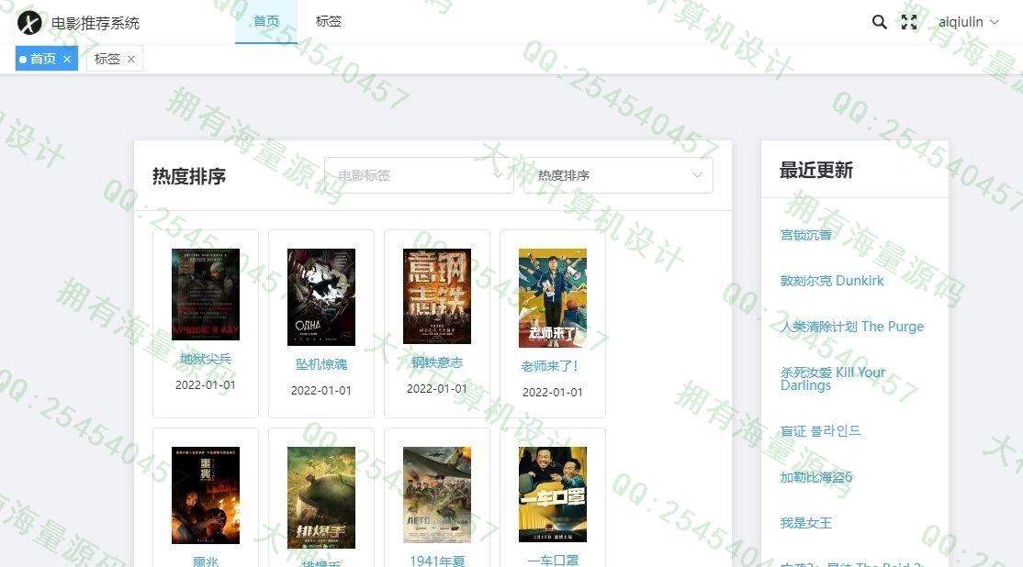Click the 最近更新 panel heading
Screen dimensions: 1023x567
[x=816, y=170]
